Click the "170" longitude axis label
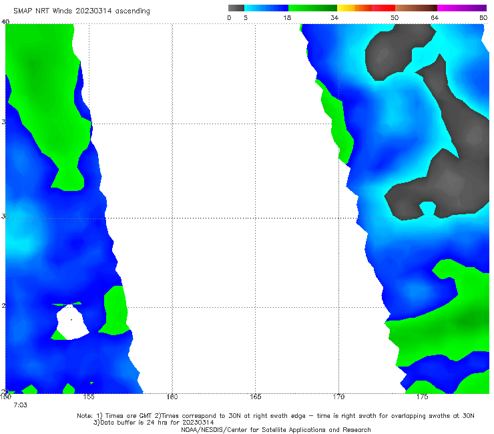Viewport: 494px width, 434px height. point(338,397)
